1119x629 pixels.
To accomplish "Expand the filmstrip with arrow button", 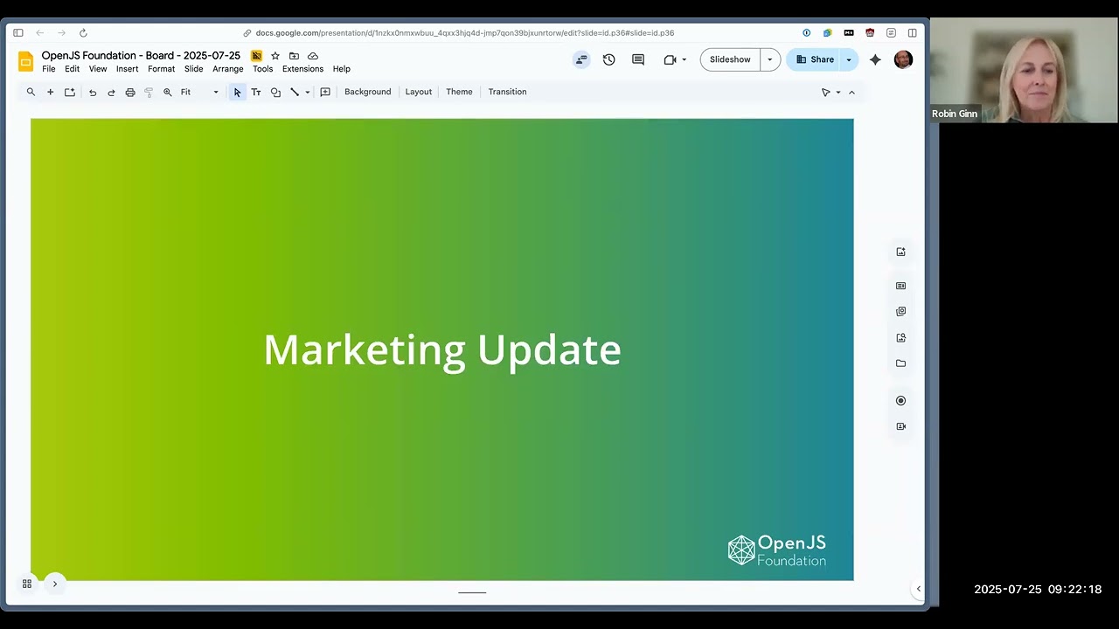I will [x=55, y=584].
